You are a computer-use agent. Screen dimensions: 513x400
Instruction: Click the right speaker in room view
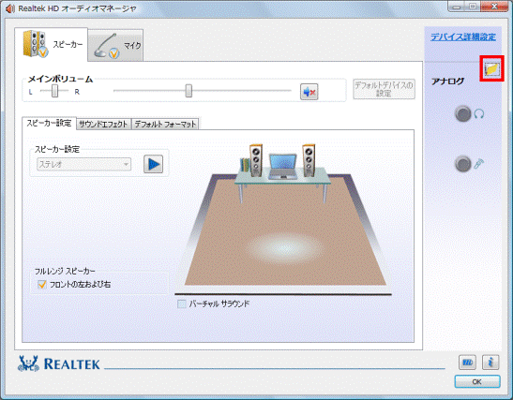click(x=309, y=160)
